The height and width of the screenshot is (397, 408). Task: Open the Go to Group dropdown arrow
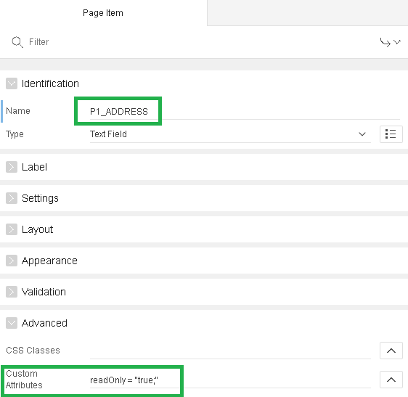tap(390, 42)
